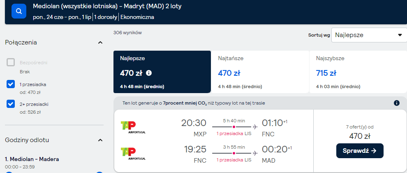Viewport: 407px width, 173px height.
Task: Open the Sortuj wg Najlepsze dropdown
Action: [x=369, y=35]
